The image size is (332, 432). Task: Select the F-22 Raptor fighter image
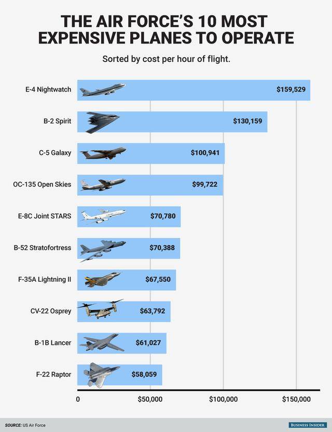coord(101,374)
